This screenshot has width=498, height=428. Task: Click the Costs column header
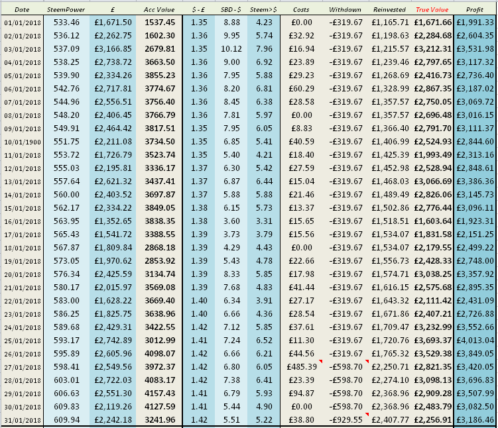(x=301, y=10)
